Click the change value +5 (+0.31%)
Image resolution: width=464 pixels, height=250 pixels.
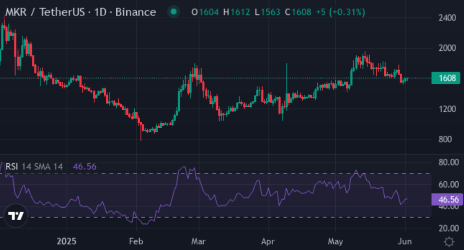[x=340, y=12]
